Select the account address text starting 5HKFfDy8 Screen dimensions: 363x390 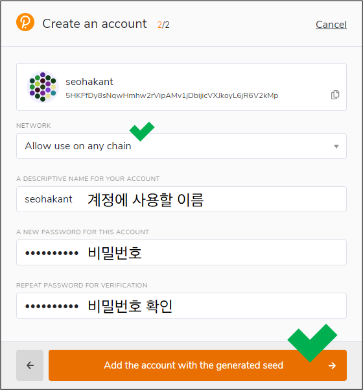click(x=172, y=95)
